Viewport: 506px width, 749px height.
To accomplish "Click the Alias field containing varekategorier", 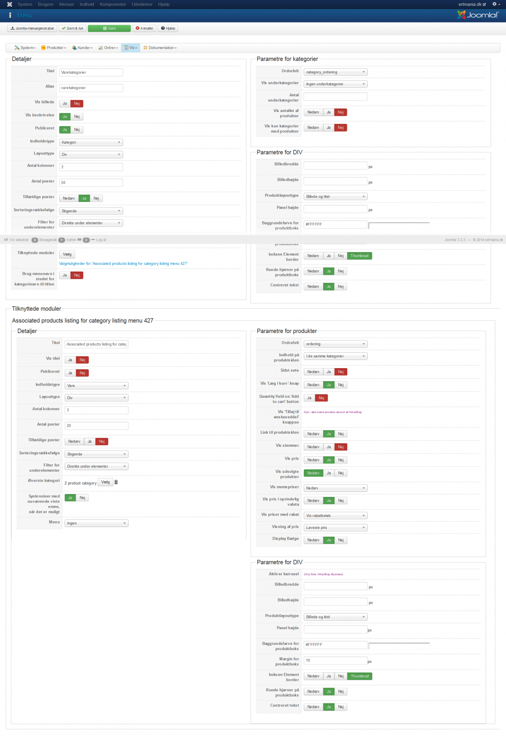I will coord(91,88).
